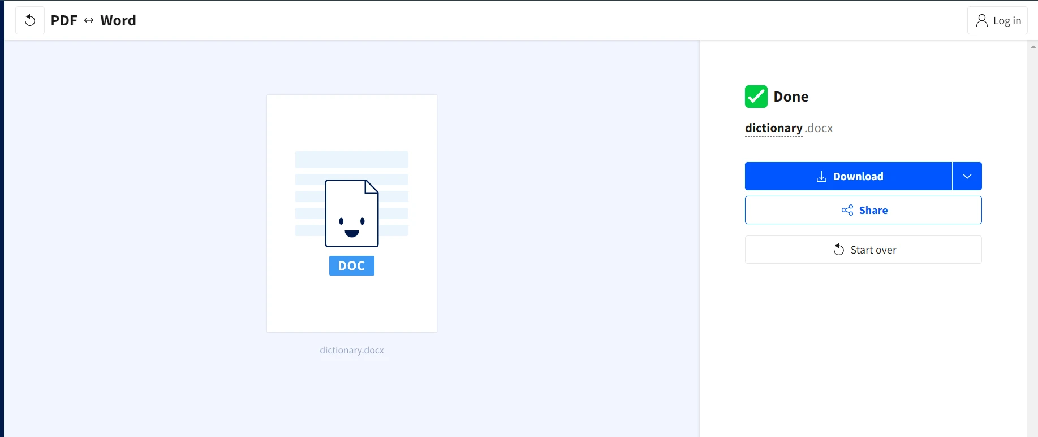This screenshot has width=1038, height=437.
Task: Expand the Download options chevron
Action: point(967,176)
